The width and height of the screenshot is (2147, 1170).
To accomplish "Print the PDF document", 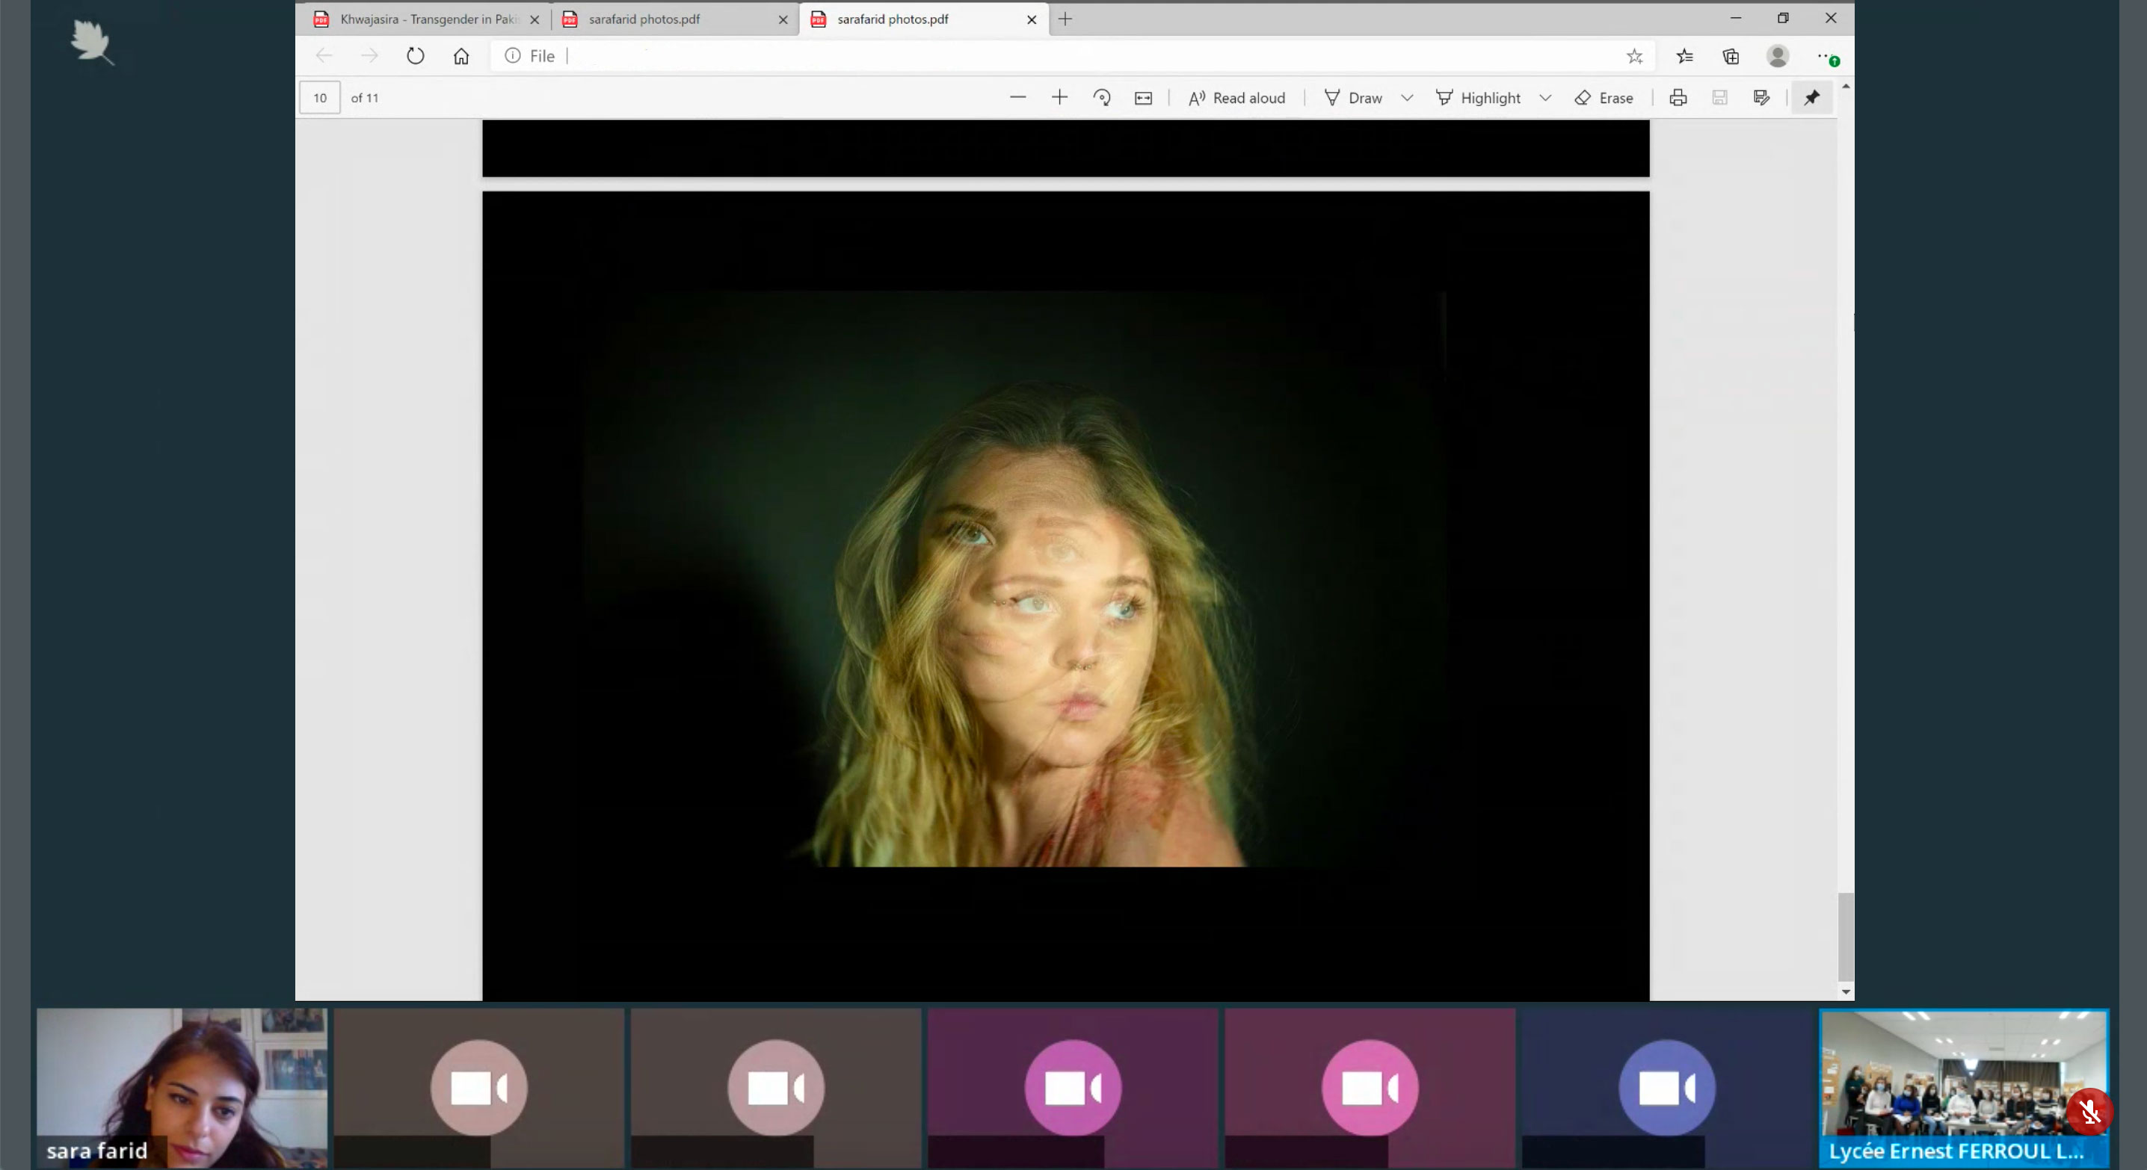I will pyautogui.click(x=1678, y=97).
